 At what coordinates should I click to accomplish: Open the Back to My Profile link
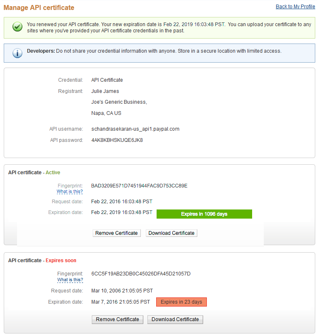[295, 7]
